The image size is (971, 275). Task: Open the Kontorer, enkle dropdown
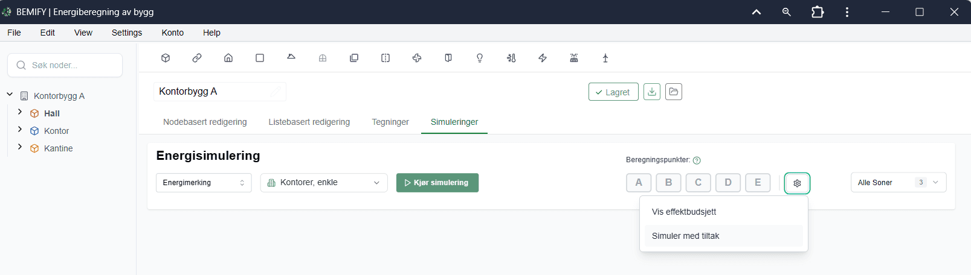click(x=324, y=183)
